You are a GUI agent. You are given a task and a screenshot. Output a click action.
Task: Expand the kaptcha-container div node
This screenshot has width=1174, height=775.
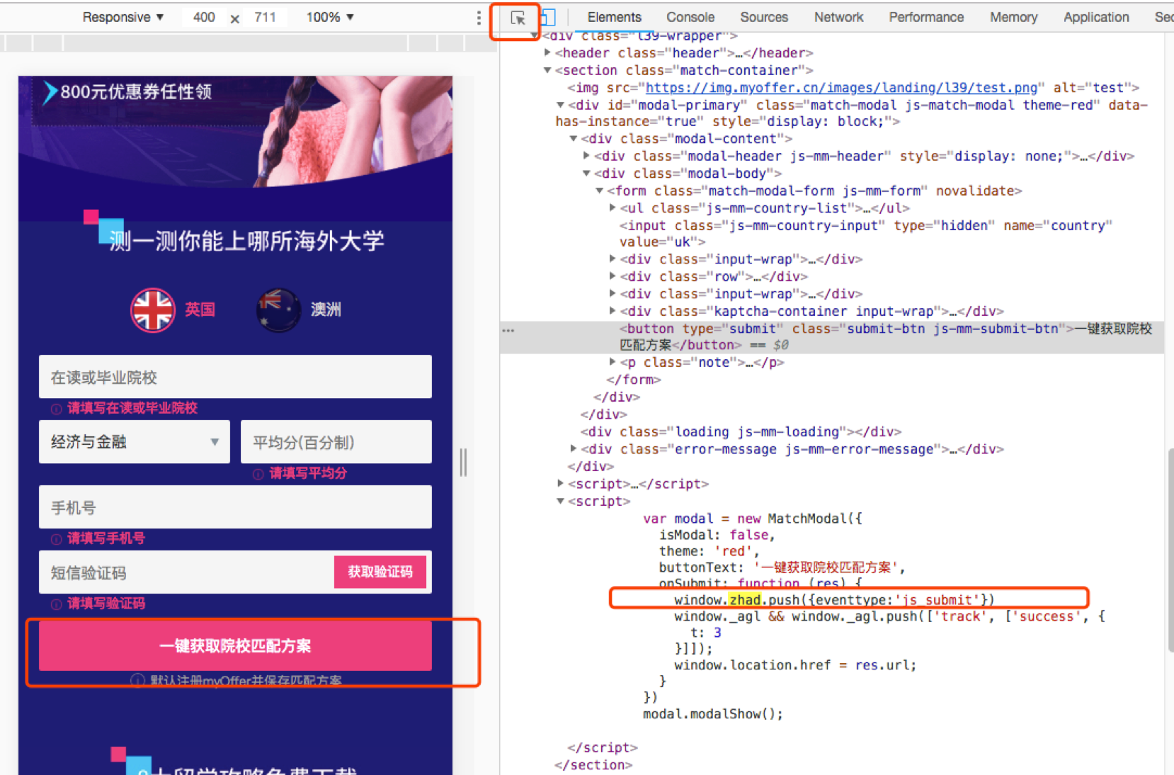pos(612,311)
